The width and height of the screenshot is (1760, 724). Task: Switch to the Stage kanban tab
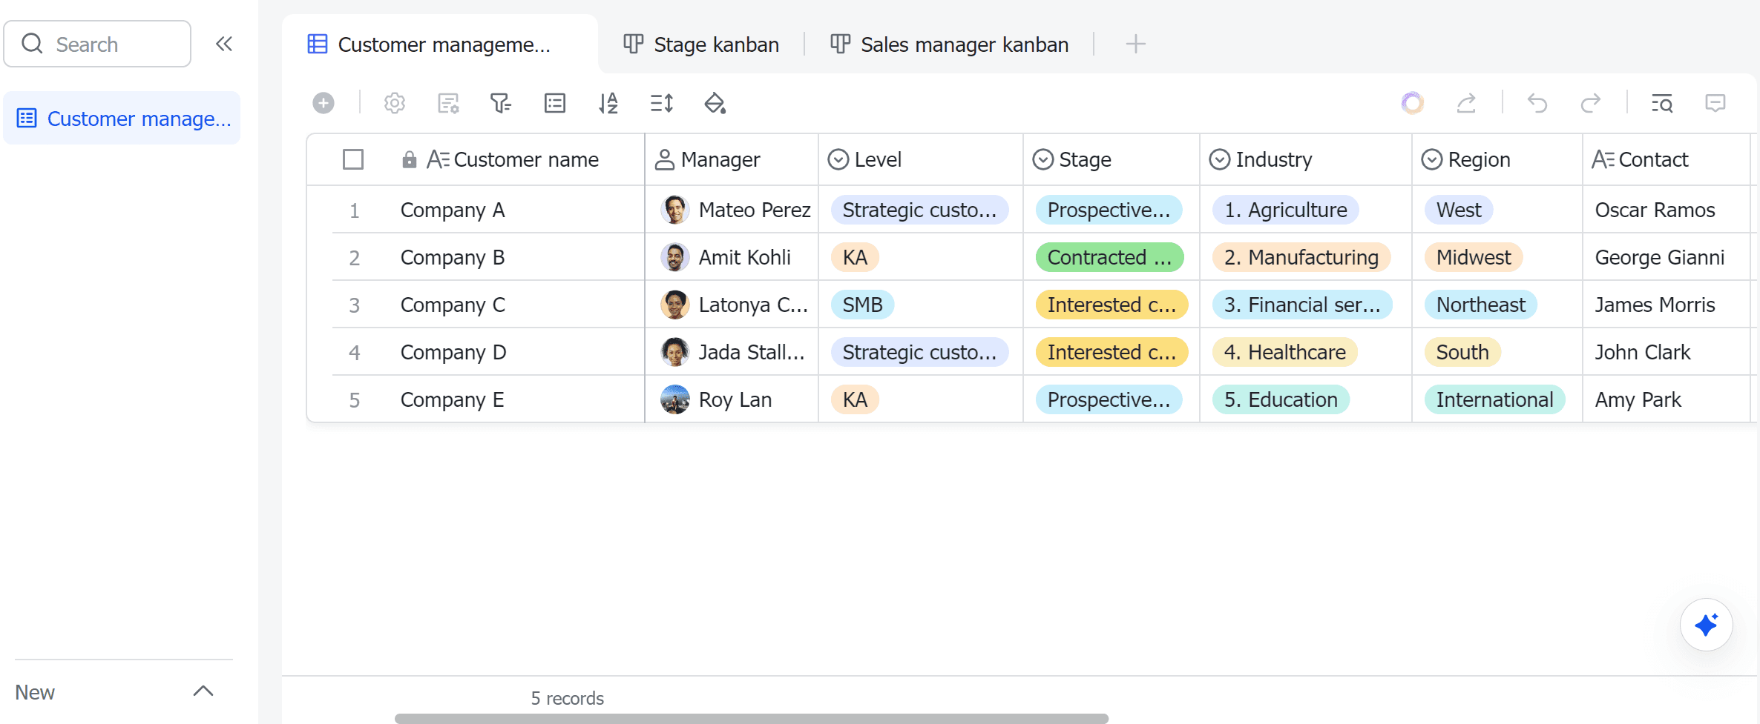point(701,44)
